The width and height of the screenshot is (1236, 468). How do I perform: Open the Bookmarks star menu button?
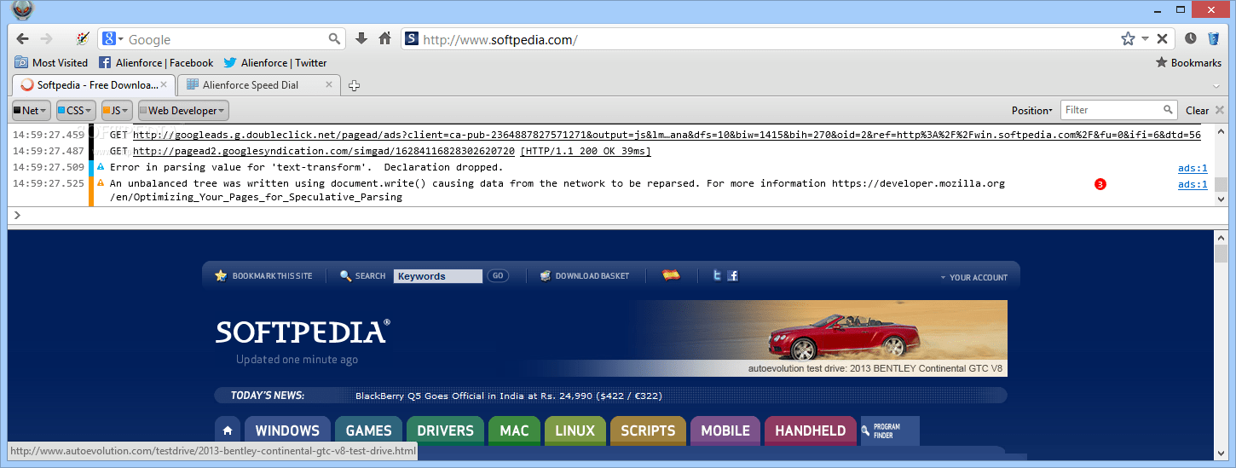[1188, 62]
